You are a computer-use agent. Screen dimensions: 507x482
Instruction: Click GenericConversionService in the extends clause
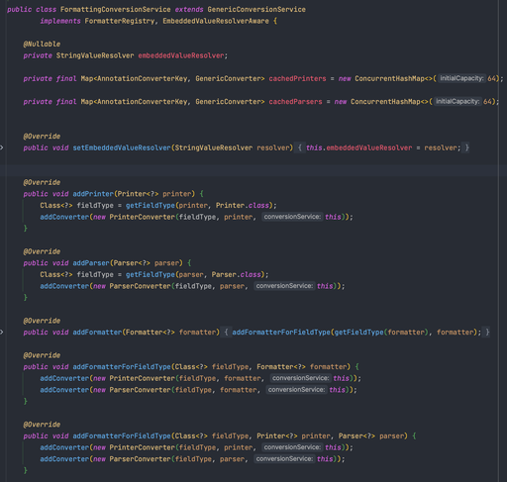(x=256, y=9)
